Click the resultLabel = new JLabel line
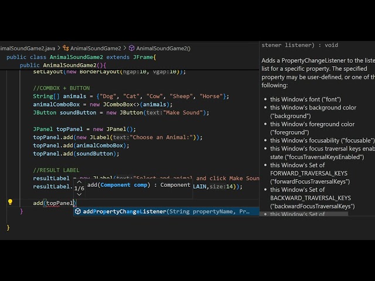 pyautogui.click(x=146, y=178)
